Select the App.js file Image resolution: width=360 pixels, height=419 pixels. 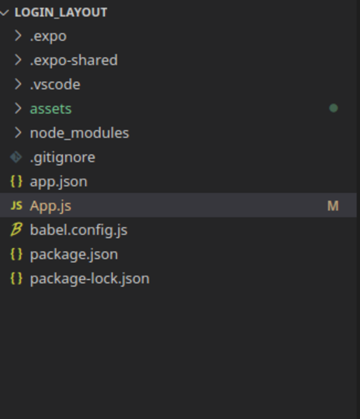tap(50, 206)
